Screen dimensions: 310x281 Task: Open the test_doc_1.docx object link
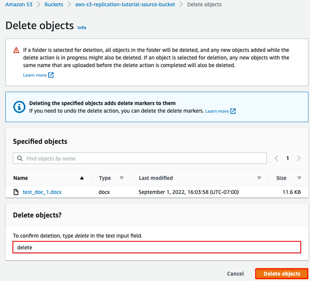(42, 192)
